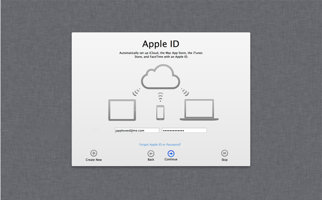Click the Create New plus icon
322x200 pixels.
coord(94,153)
